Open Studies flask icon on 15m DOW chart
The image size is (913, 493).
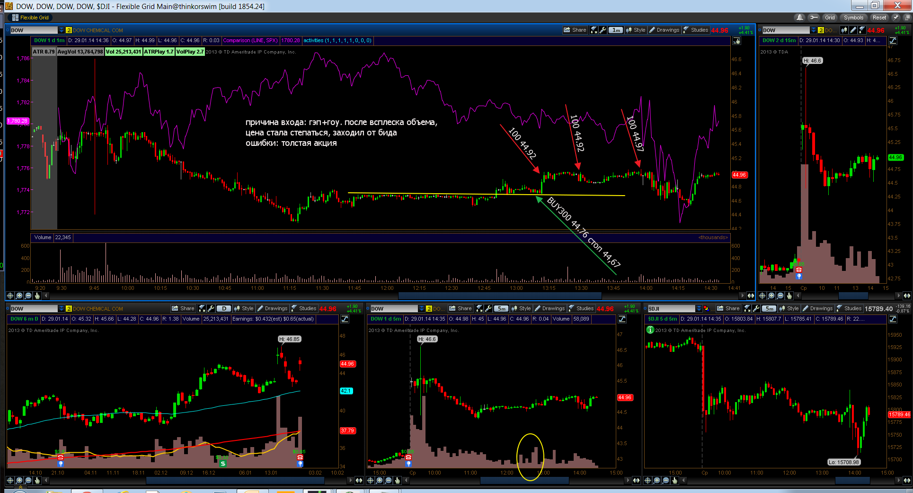862,30
